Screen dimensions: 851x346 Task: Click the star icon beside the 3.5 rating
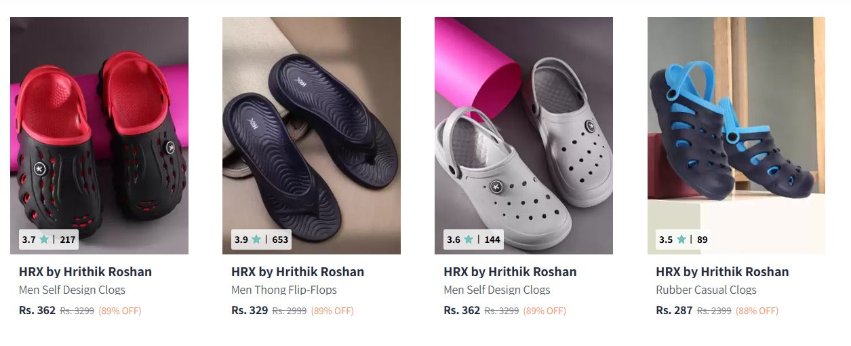click(681, 239)
